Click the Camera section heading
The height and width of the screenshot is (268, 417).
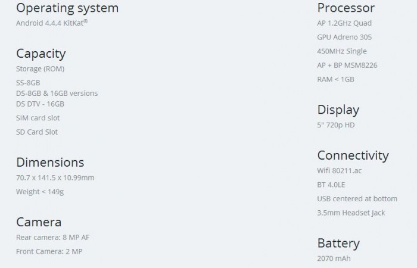(x=39, y=222)
